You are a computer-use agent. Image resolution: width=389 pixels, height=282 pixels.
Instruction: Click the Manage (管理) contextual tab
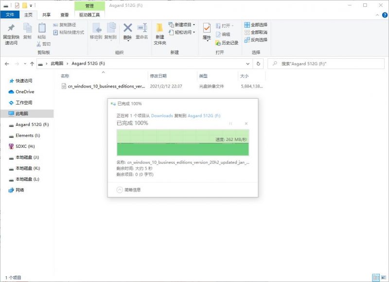[89, 6]
